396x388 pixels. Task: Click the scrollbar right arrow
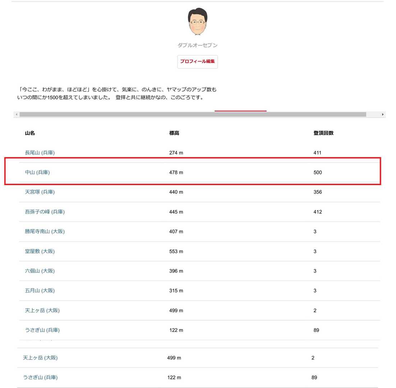pyautogui.click(x=383, y=114)
